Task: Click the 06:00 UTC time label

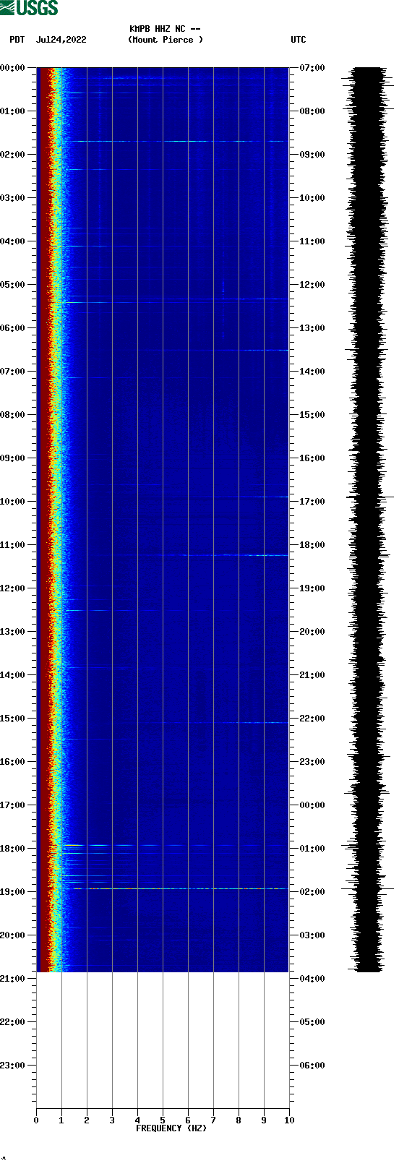Action: (x=312, y=1066)
